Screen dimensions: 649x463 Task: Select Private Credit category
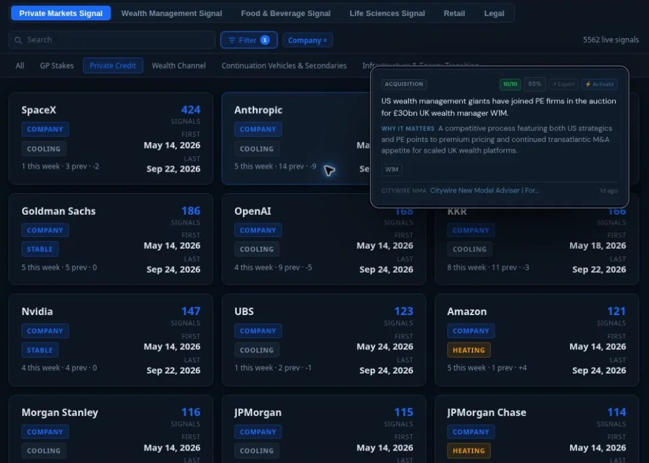[113, 66]
